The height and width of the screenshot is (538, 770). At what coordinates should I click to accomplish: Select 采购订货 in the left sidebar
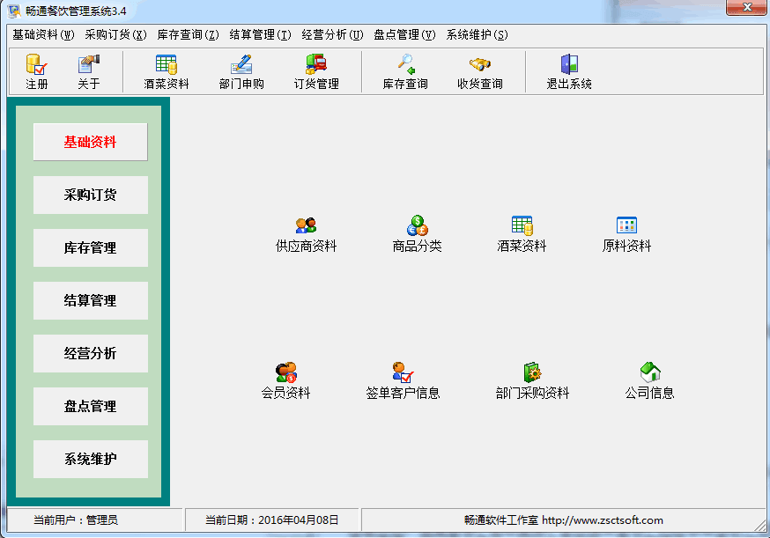click(x=90, y=195)
